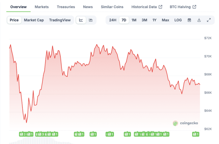
Task: Switch to line chart view icon
Action: click(81, 20)
